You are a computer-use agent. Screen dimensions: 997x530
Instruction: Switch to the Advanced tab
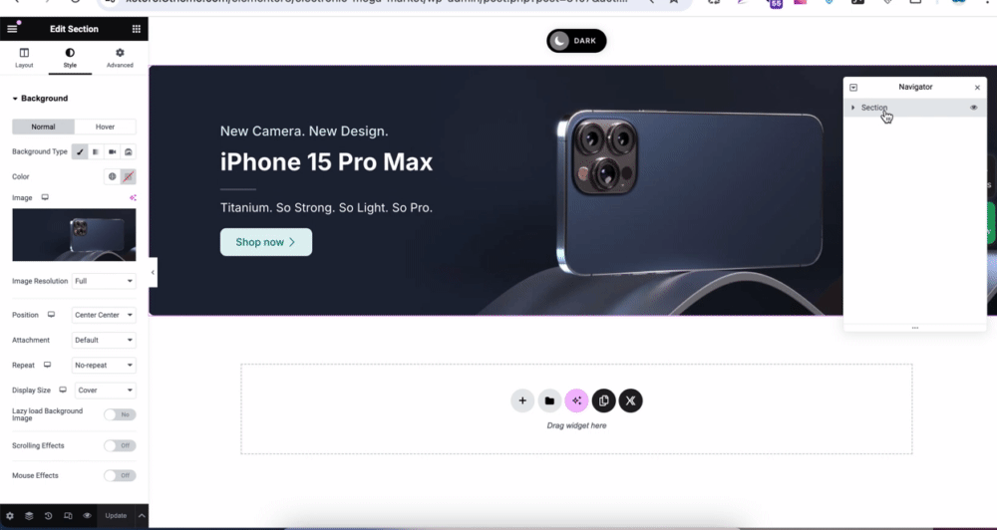click(x=120, y=57)
